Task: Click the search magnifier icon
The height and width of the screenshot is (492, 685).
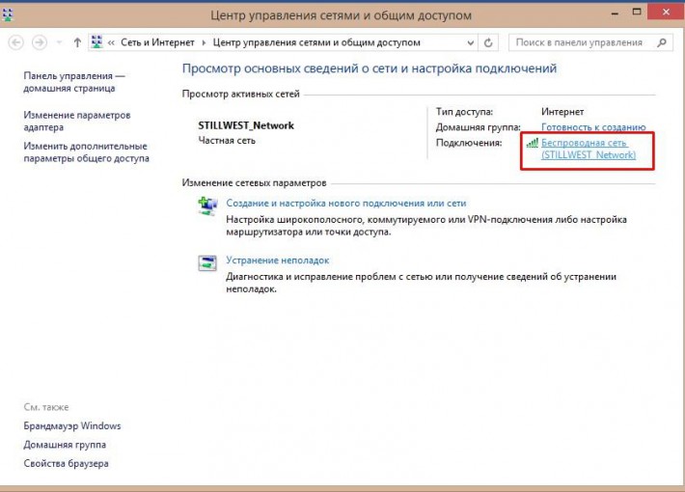Action: pyautogui.click(x=662, y=42)
